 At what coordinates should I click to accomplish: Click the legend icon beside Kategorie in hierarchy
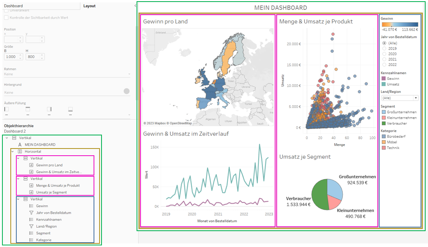[31, 240]
